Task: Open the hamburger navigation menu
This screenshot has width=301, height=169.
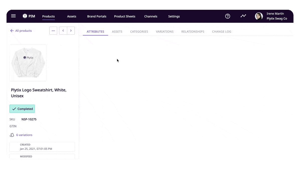Action: click(x=13, y=16)
